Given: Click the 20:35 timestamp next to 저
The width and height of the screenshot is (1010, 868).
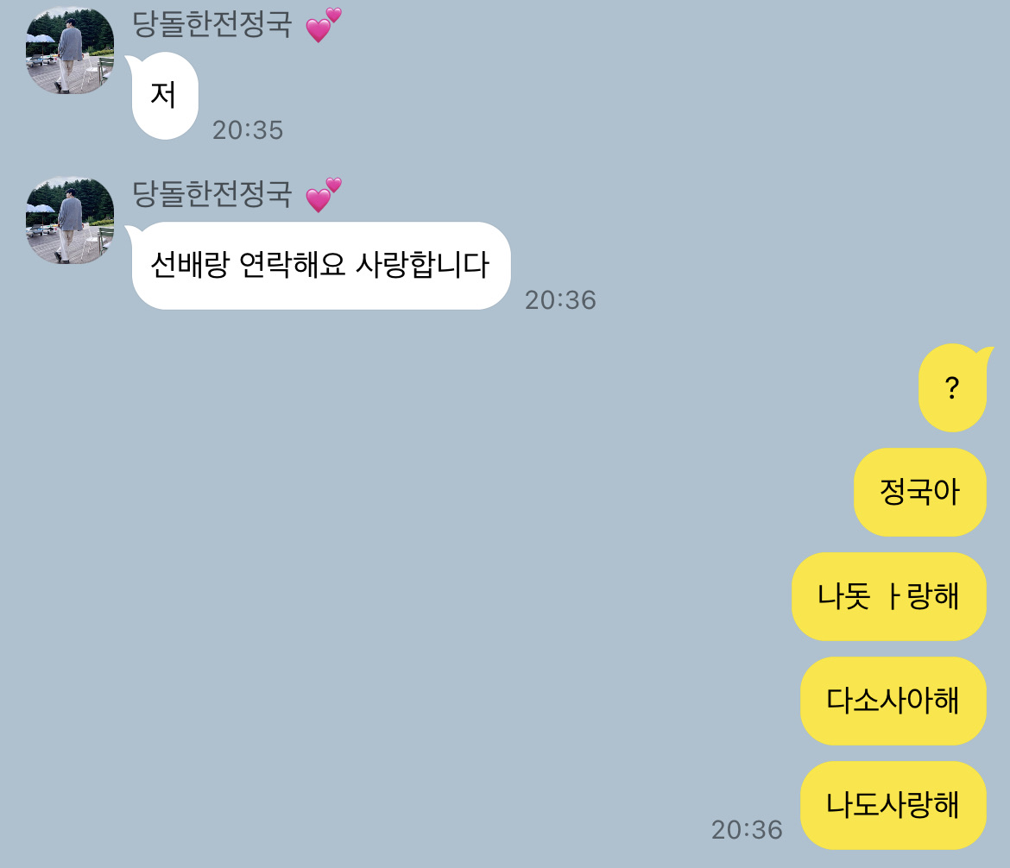Looking at the screenshot, I should coord(248,130).
